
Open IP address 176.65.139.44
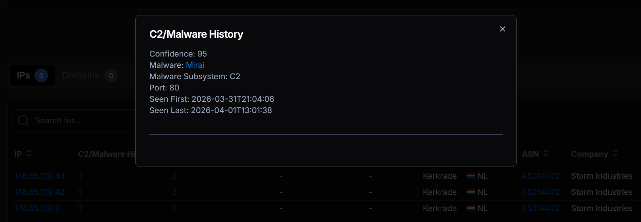[40, 176]
